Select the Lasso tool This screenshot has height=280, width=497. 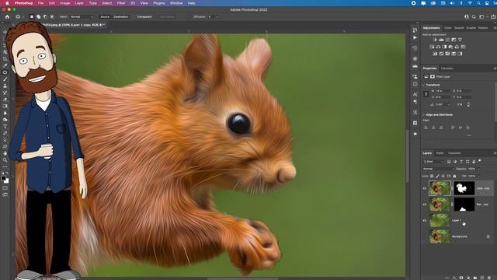tap(5, 45)
